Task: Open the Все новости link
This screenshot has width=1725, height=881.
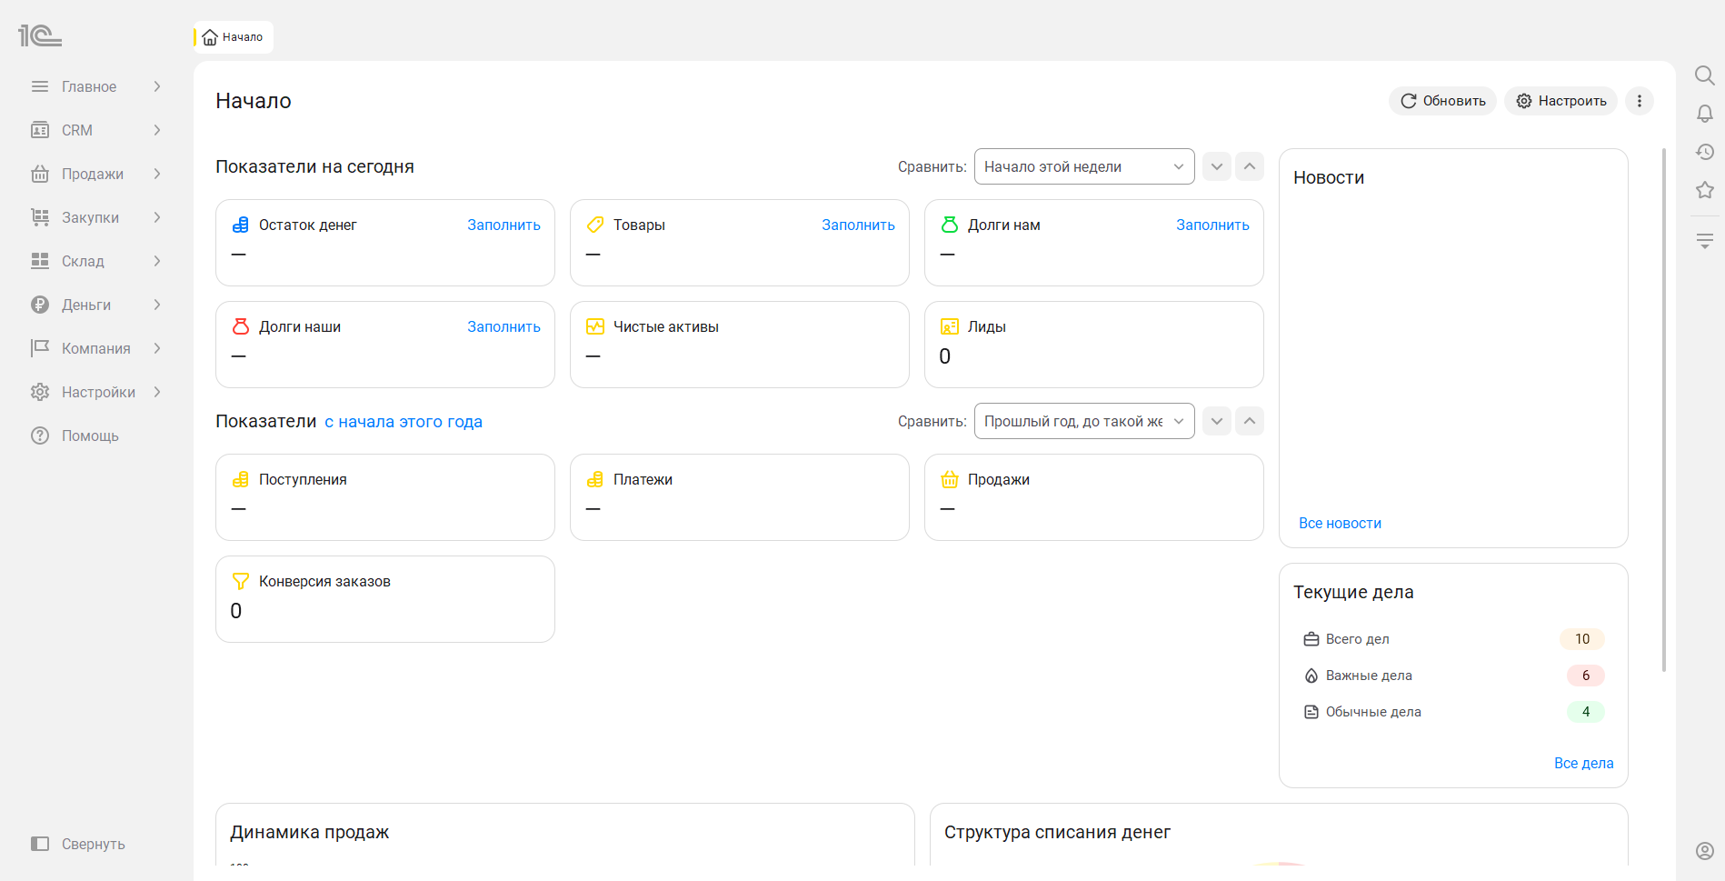Action: [x=1340, y=523]
